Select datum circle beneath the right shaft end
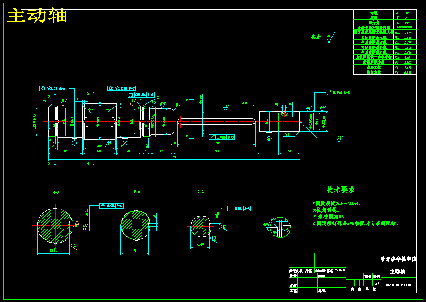This screenshot has width=426, height=302. point(269,139)
